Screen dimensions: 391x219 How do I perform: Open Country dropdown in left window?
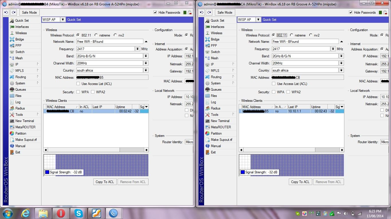146,70
